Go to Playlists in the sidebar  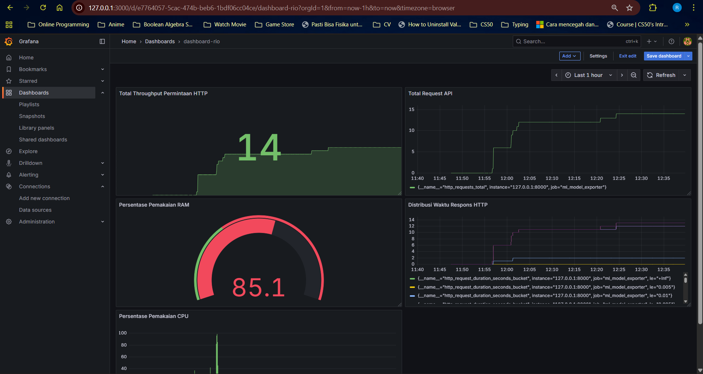29,104
